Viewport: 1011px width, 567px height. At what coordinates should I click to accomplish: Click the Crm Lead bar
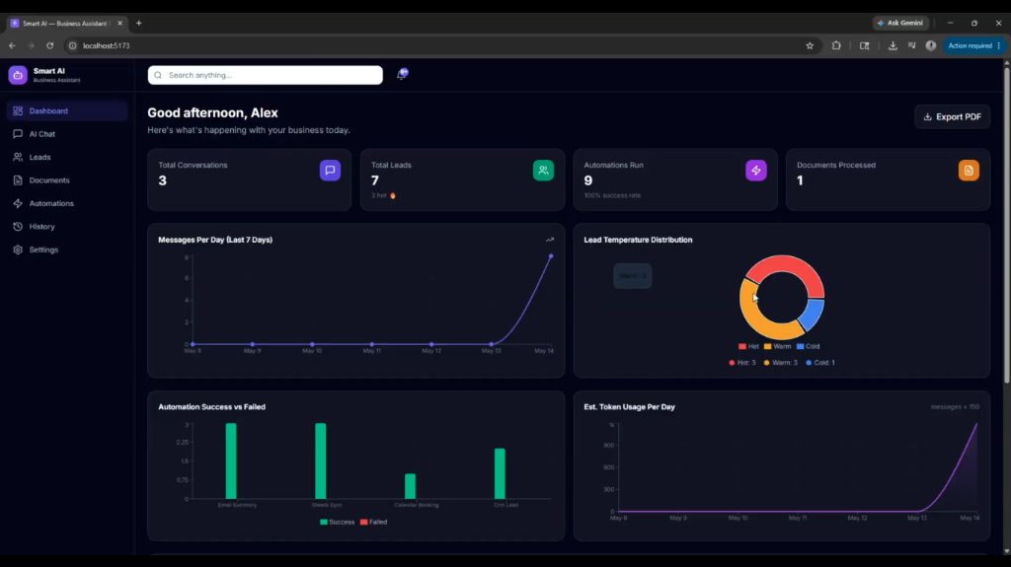coord(500,473)
